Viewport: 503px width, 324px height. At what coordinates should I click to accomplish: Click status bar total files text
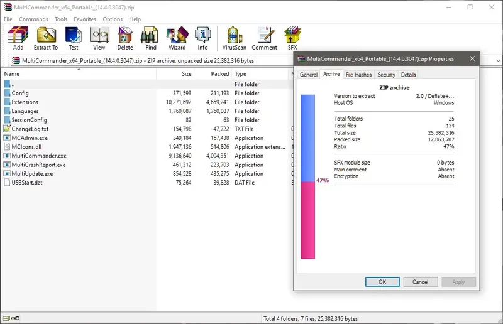pyautogui.click(x=311, y=319)
